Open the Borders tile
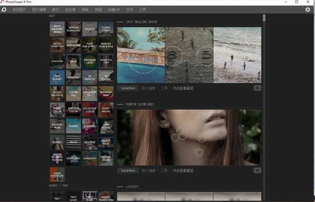315x202 pixels. click(x=90, y=126)
